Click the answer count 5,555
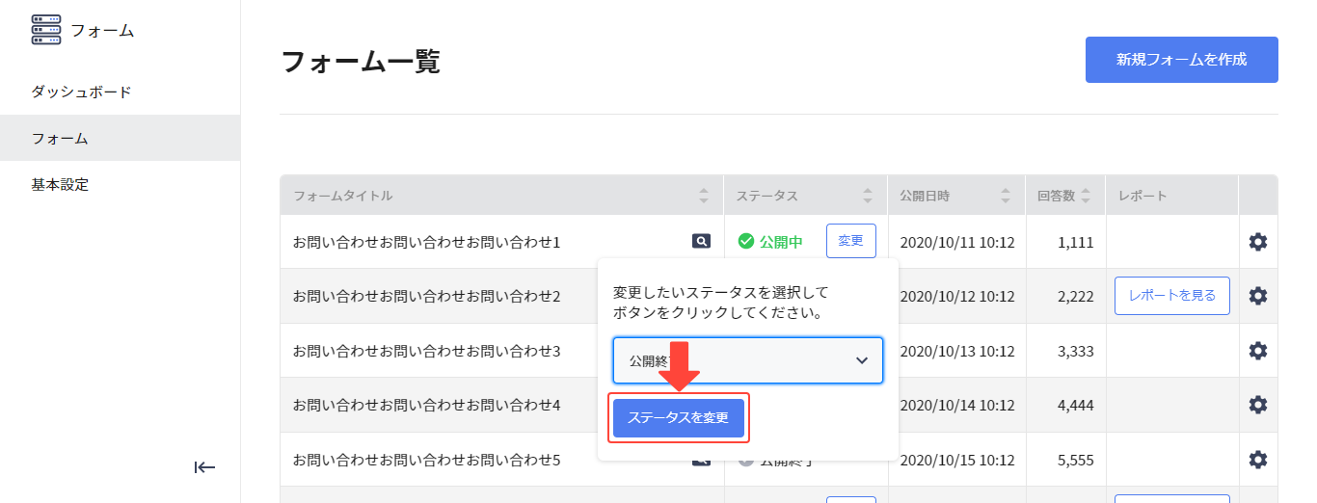1317x503 pixels. [x=1076, y=460]
